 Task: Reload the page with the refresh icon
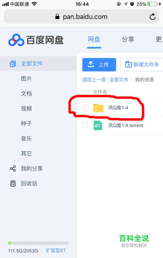coord(153,17)
